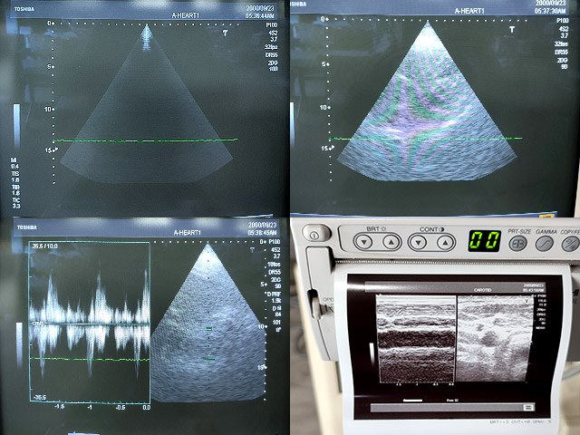Screen dimensions: 580x435
Task: Click the 0.0 time axis tick
Action: coord(147,407)
